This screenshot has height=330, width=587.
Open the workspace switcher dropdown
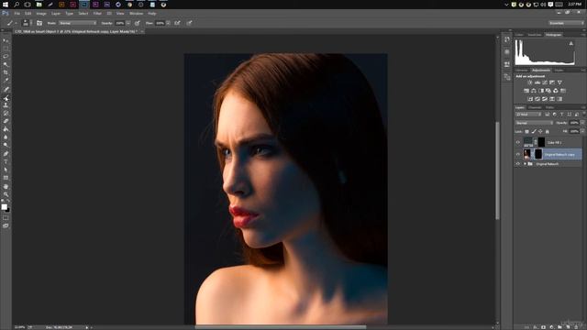[566, 23]
